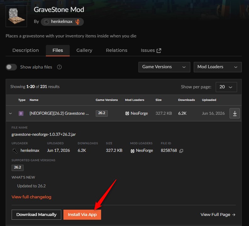Screen dimensions: 249x226
Task: Open the Mod Loaders filter dropdown
Action: (218, 67)
